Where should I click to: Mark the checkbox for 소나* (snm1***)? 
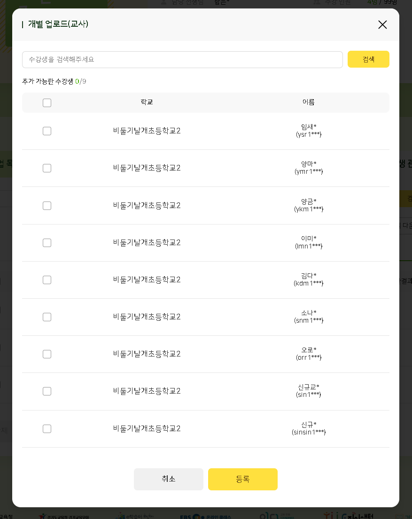click(47, 317)
